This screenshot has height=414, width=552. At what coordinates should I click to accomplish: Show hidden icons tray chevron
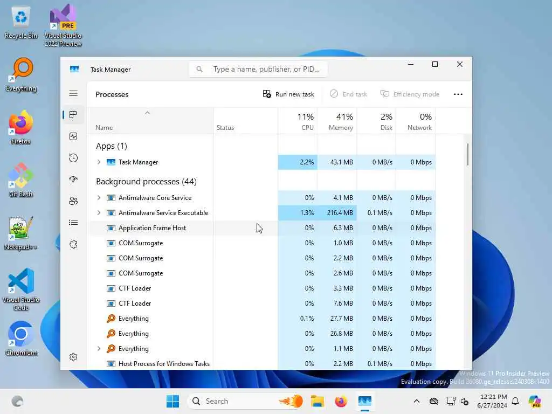coord(417,401)
